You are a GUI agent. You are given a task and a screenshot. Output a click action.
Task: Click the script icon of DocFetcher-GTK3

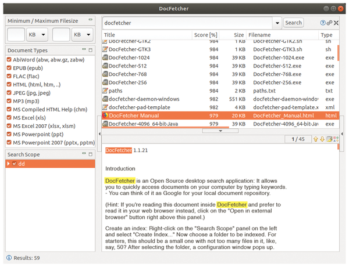[105, 49]
